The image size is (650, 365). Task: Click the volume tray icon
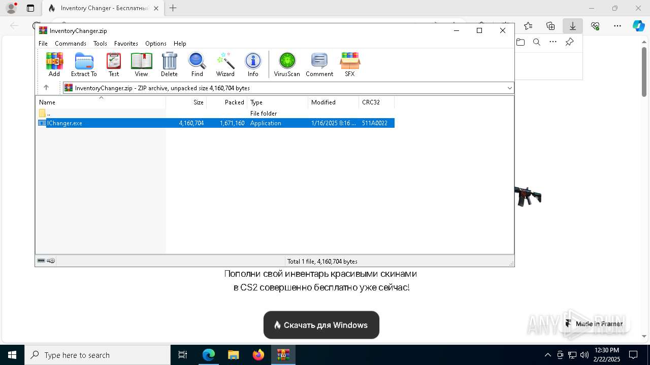(584, 355)
